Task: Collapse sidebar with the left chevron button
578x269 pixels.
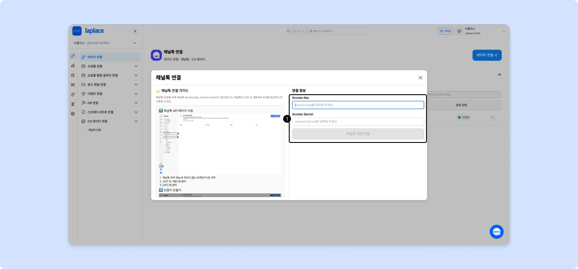Action: (135, 31)
